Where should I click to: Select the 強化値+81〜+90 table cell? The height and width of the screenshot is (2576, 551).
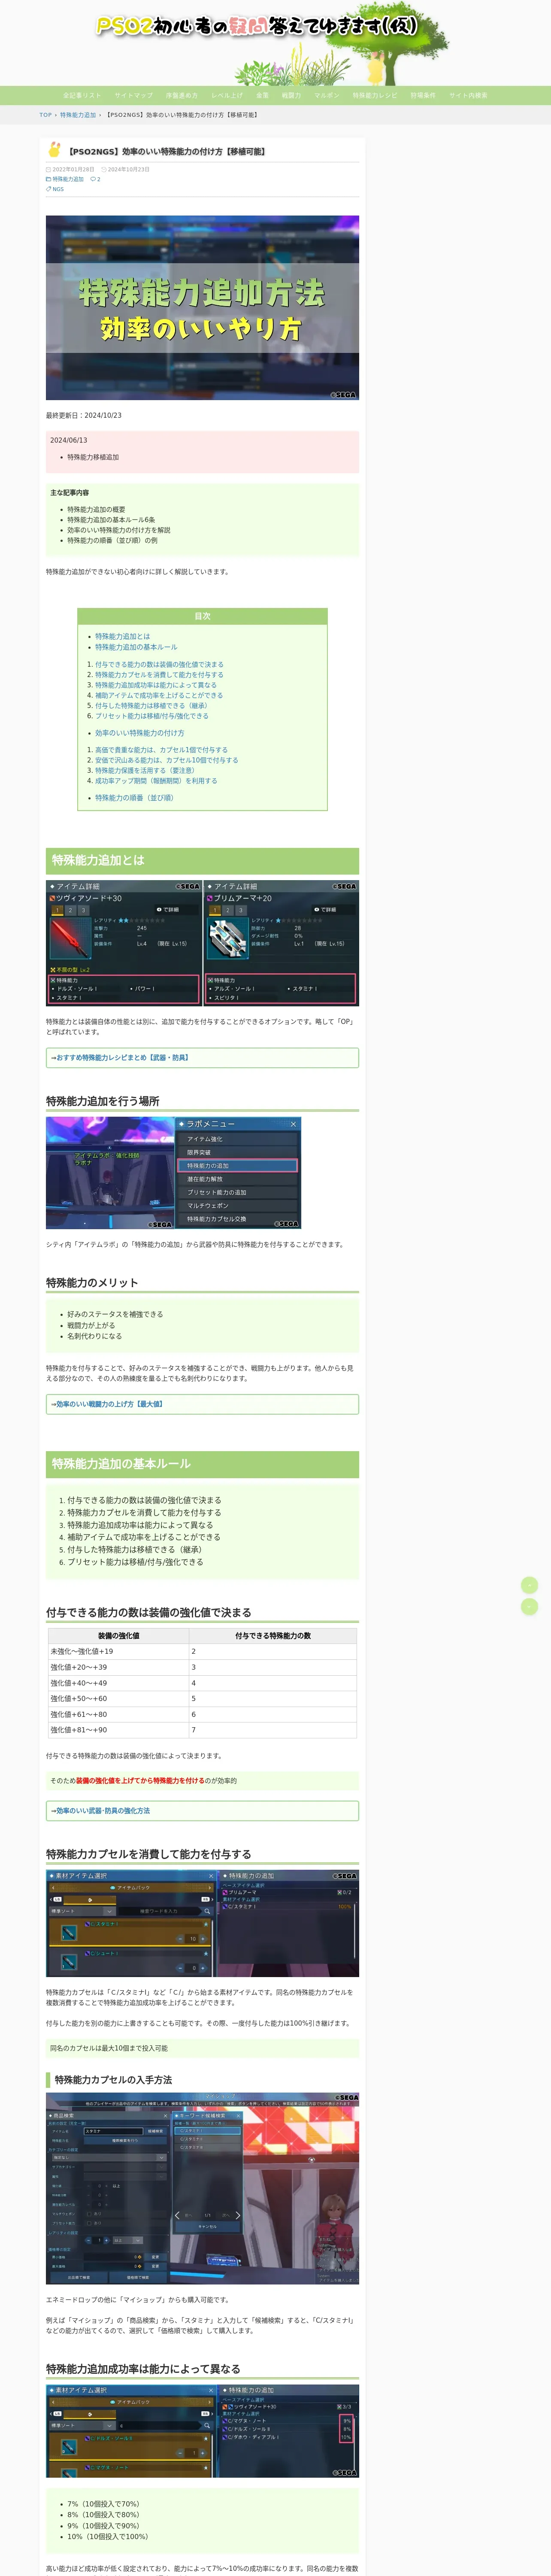(118, 1730)
